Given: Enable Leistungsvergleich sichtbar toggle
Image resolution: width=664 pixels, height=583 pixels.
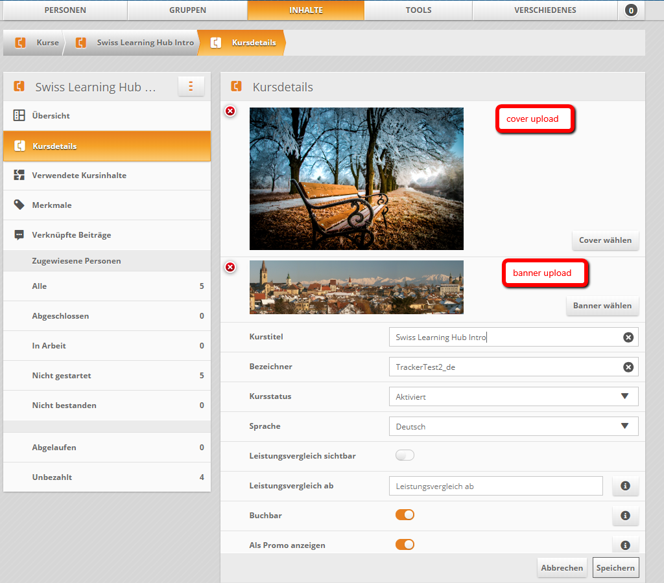Looking at the screenshot, I should 405,455.
